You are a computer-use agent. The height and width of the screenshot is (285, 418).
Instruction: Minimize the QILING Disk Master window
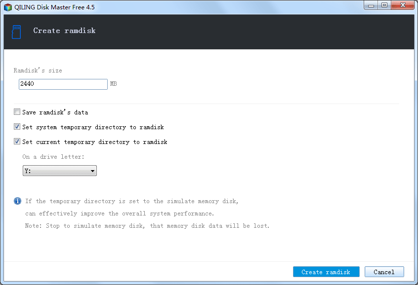point(371,5)
